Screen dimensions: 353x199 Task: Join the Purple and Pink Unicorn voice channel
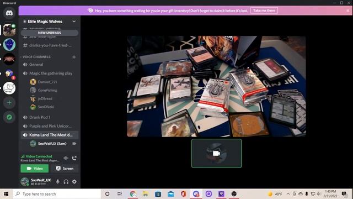pyautogui.click(x=50, y=126)
